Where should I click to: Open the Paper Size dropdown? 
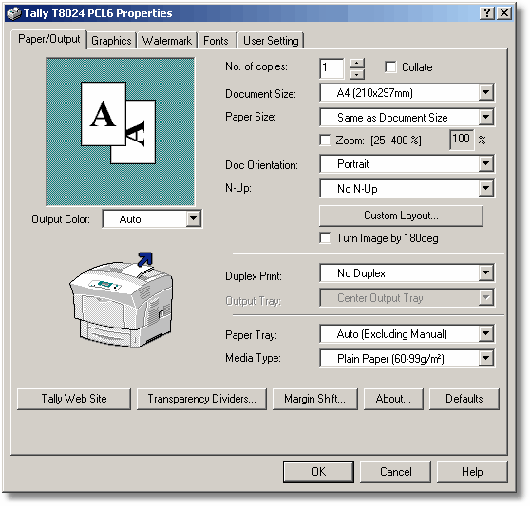coord(407,117)
